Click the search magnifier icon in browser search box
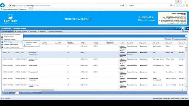This screenshot has width=189, height=106. (x=171, y=6)
